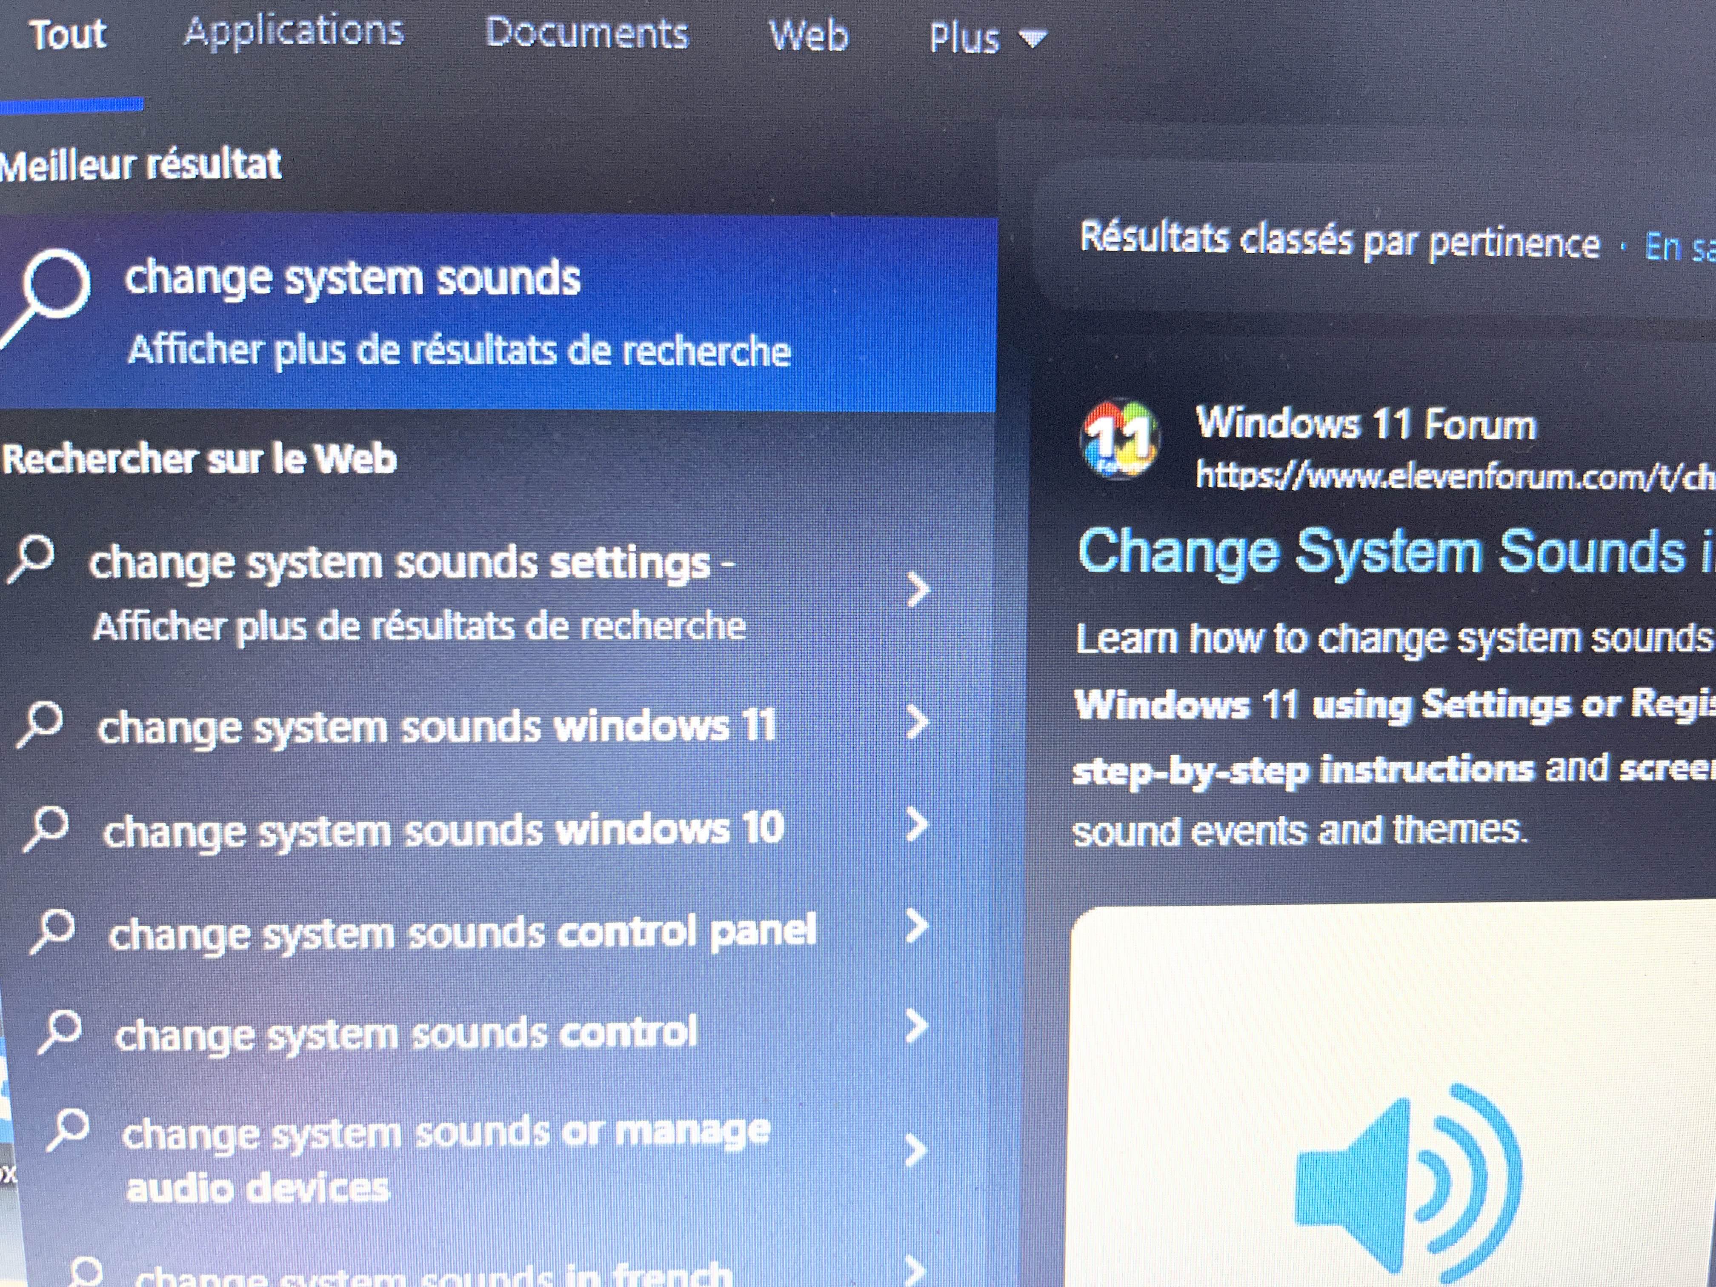1716x1287 pixels.
Task: Click search icon beside 'windows 11' suggestion
Action: pyautogui.click(x=40, y=723)
